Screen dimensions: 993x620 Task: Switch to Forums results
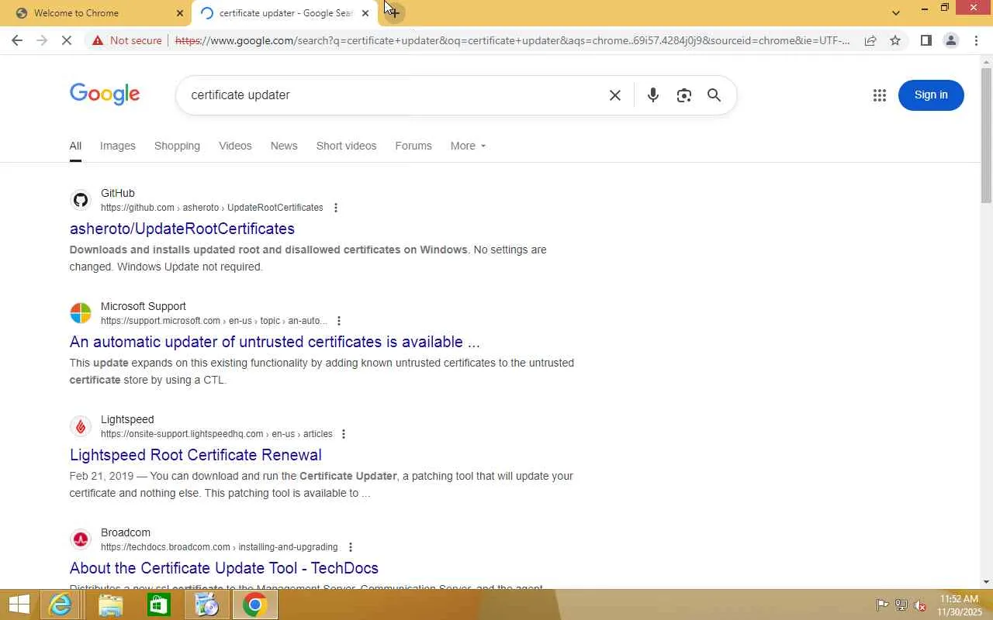[x=413, y=146]
